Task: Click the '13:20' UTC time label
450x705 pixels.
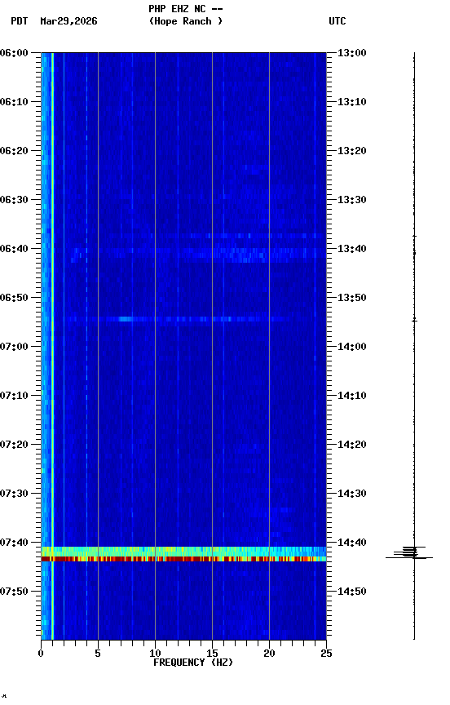Action: [x=352, y=151]
